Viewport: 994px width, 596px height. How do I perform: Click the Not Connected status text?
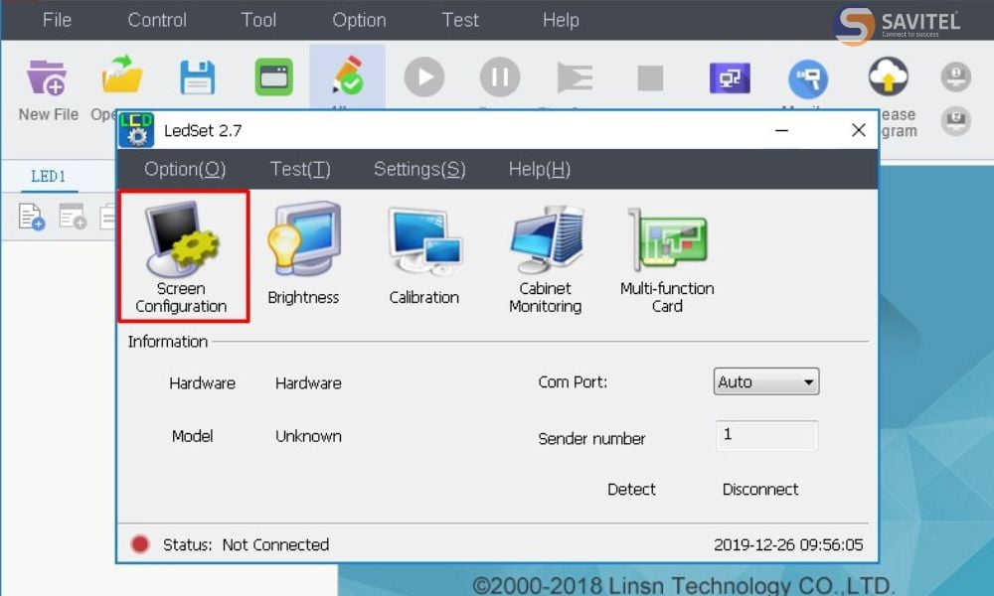coord(275,544)
